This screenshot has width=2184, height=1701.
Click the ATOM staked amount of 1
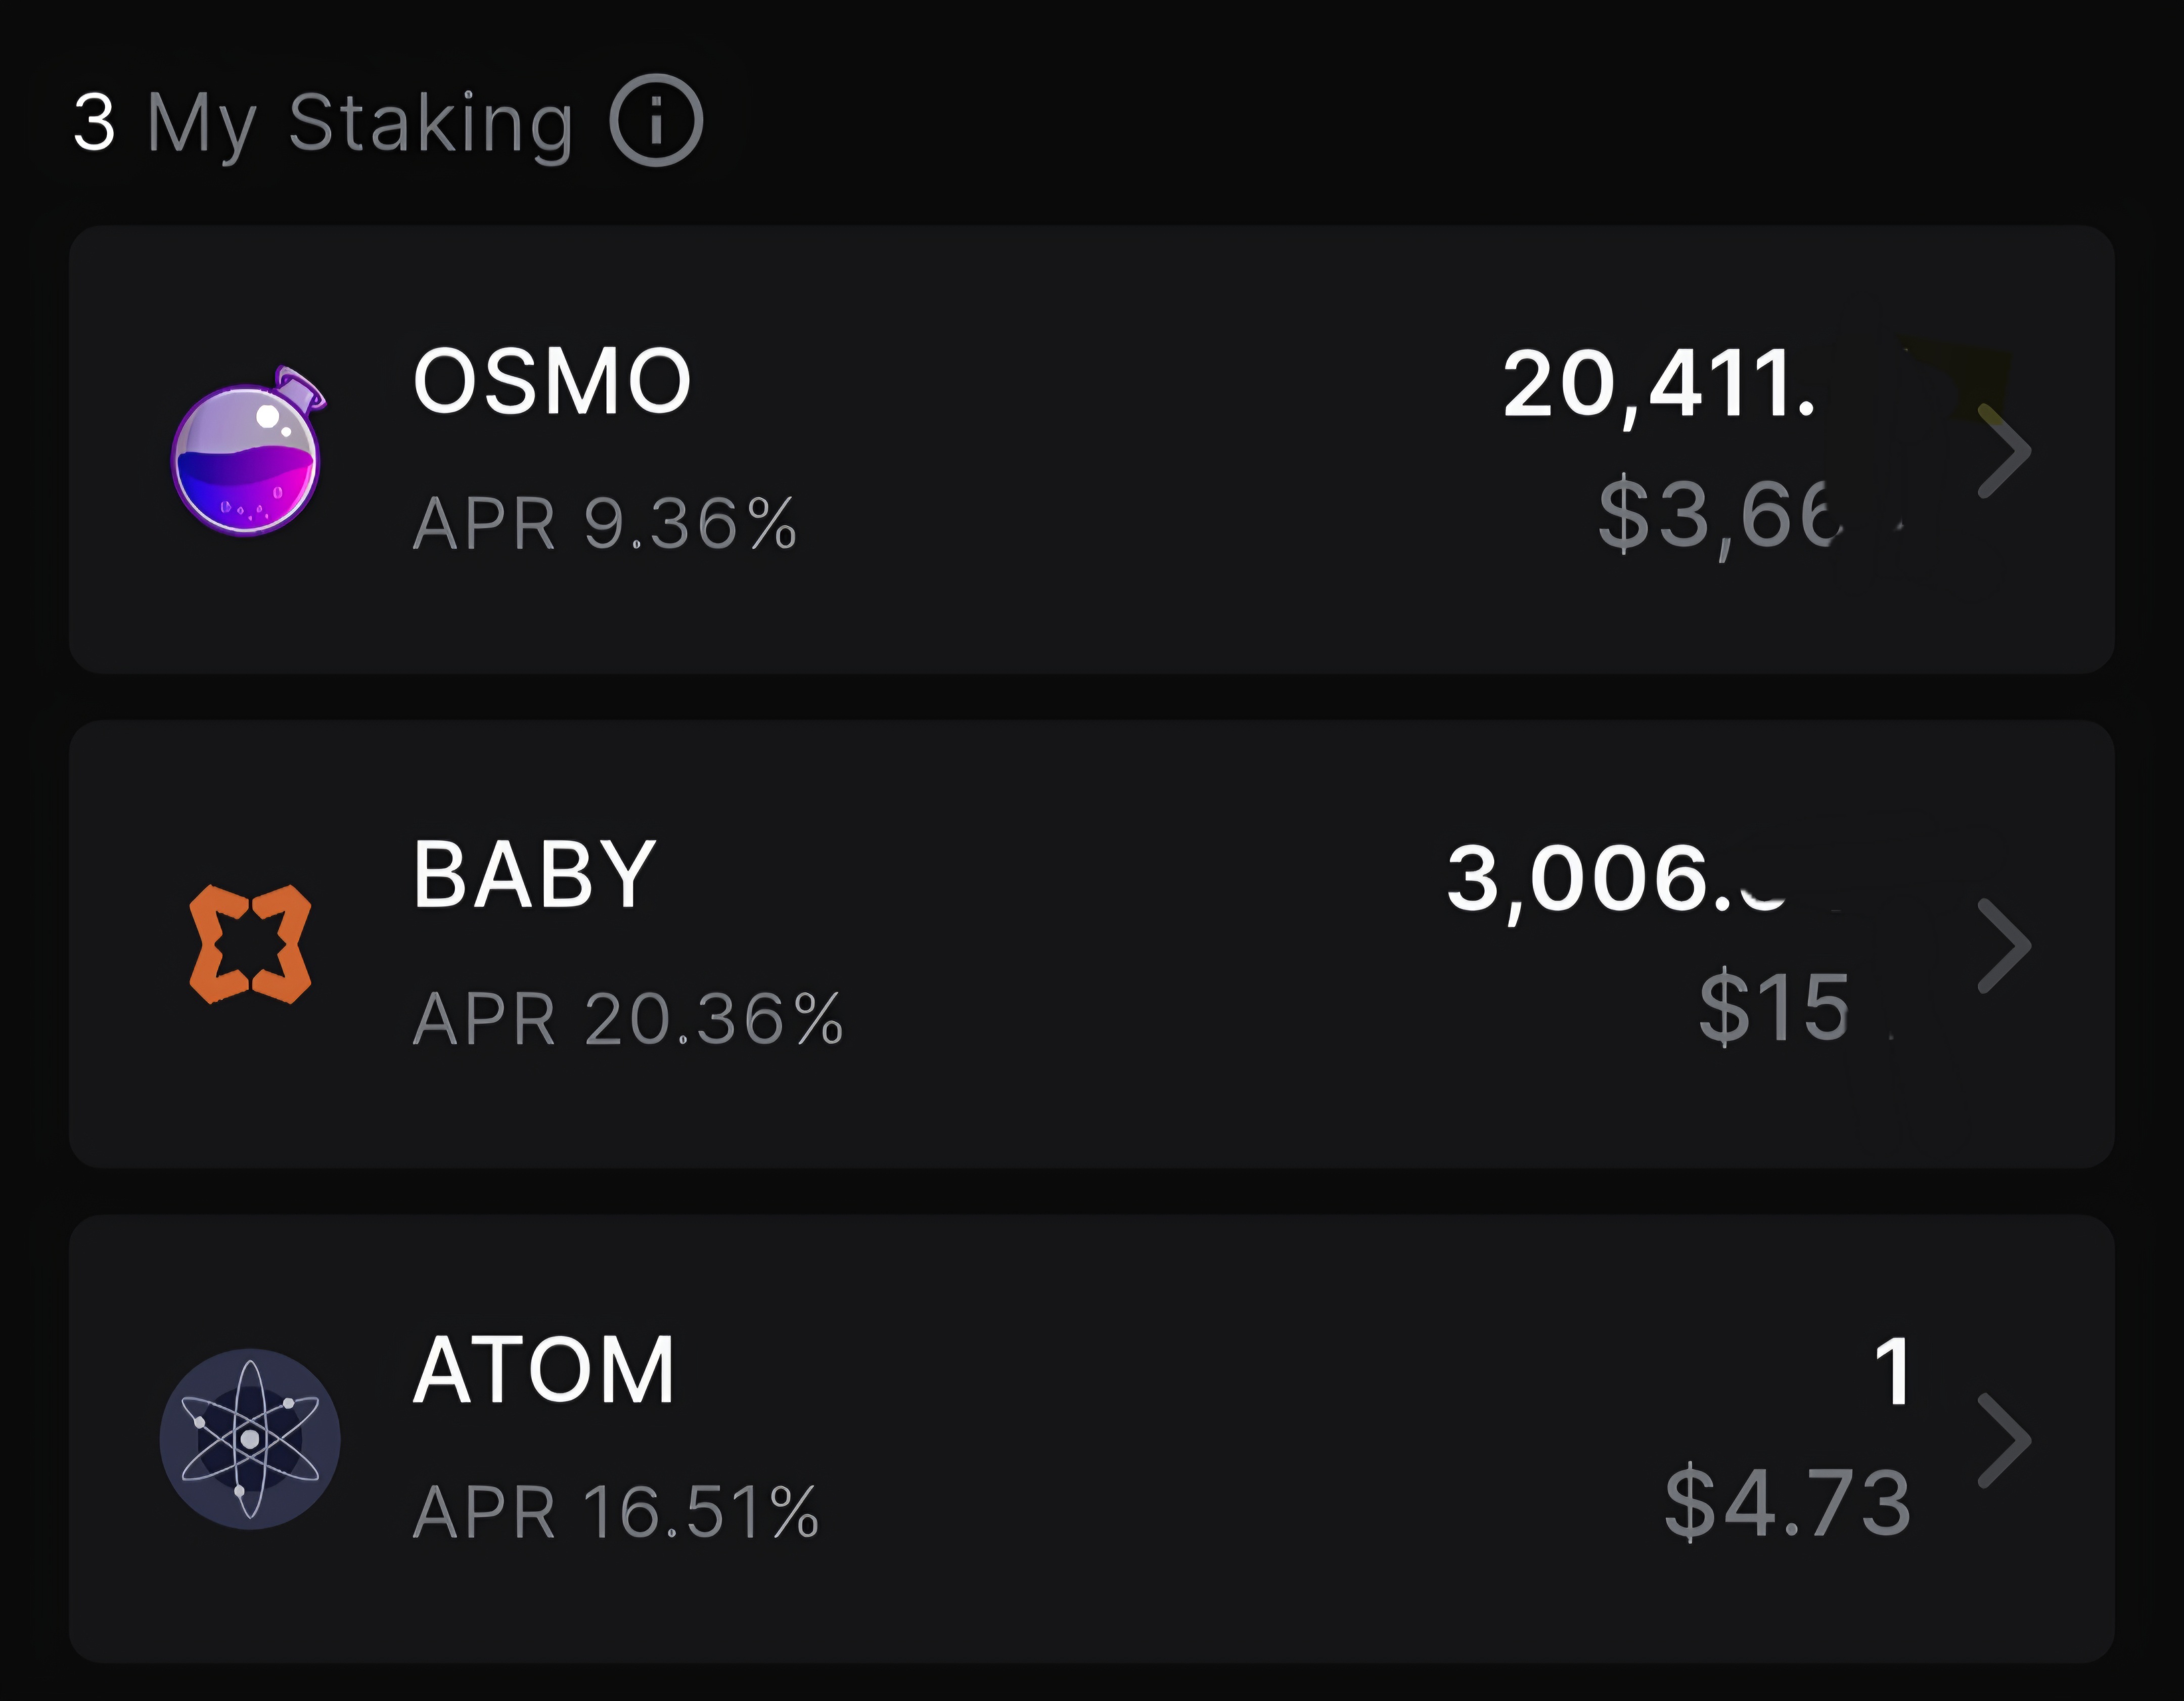[x=1893, y=1371]
